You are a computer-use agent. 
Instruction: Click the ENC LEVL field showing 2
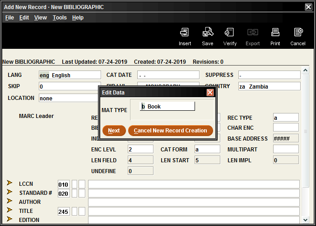[140, 149]
